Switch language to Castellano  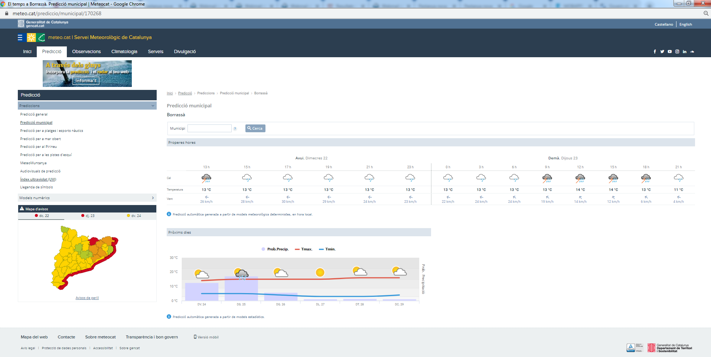point(663,25)
